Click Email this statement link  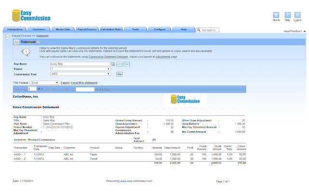coord(84,83)
